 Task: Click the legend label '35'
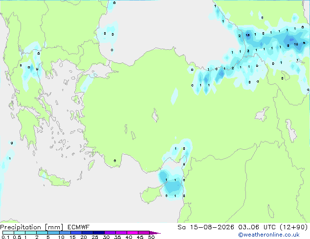(117, 237)
